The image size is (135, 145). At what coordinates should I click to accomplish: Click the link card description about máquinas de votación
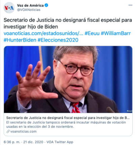point(66,124)
